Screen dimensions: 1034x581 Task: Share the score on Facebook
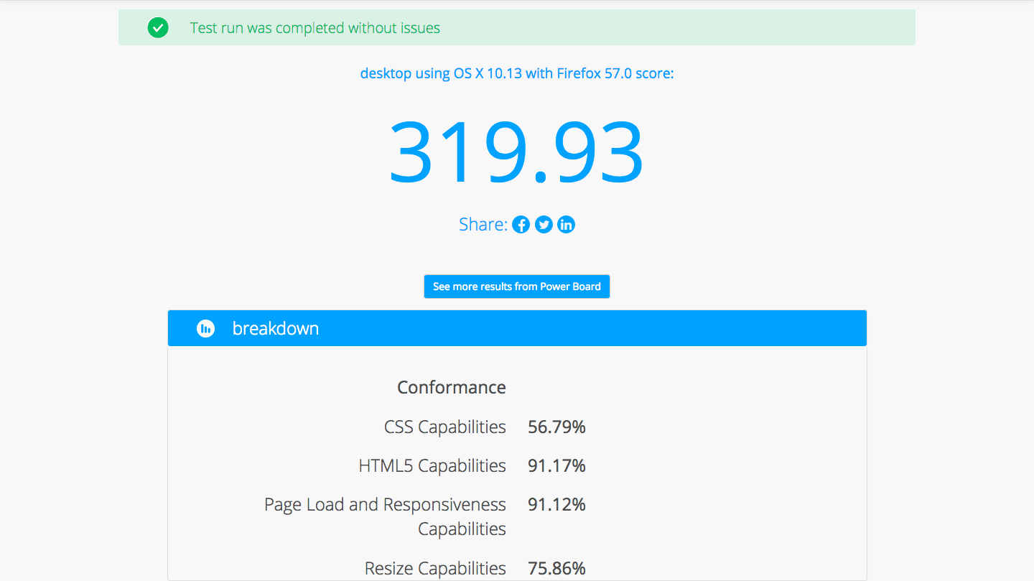coord(521,225)
